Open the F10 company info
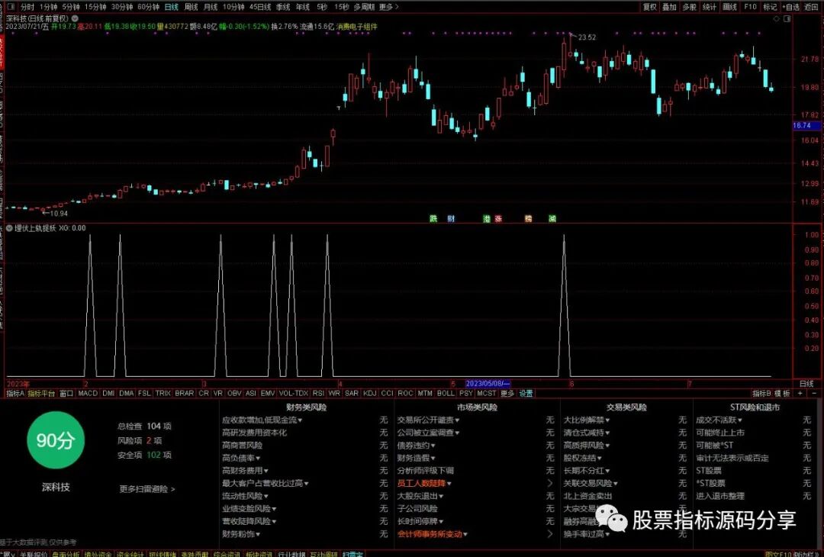 [751, 7]
